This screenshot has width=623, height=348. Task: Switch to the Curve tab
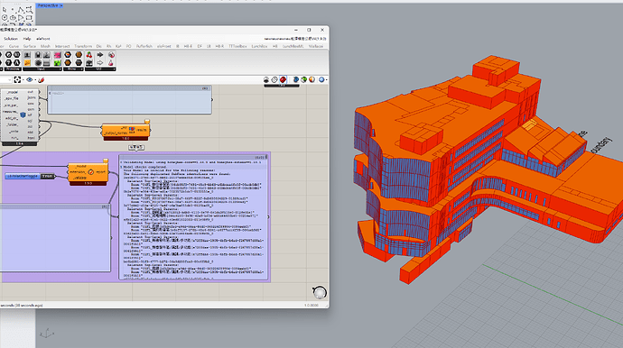tap(14, 46)
